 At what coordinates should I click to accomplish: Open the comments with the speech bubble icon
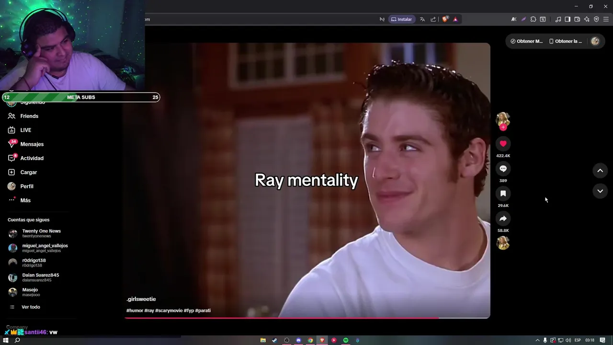pos(503,169)
